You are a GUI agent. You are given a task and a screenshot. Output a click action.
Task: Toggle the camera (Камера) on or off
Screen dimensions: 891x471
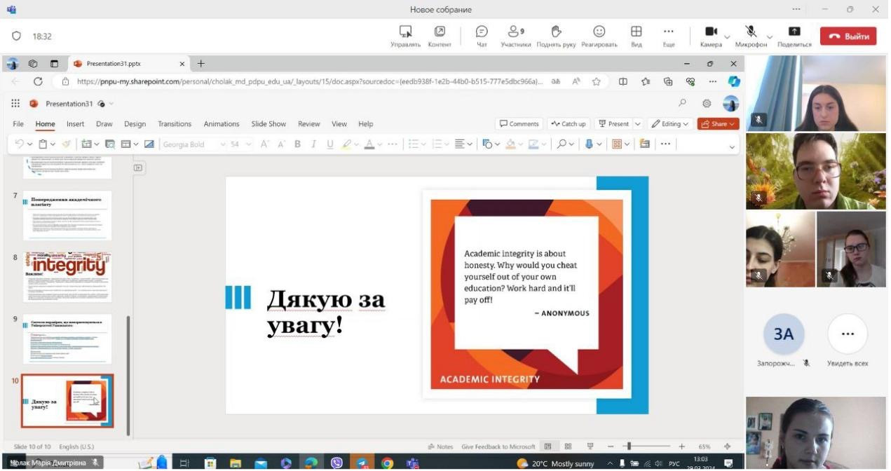click(710, 32)
